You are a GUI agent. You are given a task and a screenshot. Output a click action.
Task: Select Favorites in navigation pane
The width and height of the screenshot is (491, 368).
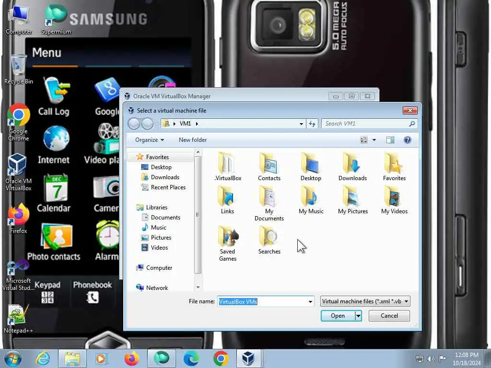(x=157, y=157)
